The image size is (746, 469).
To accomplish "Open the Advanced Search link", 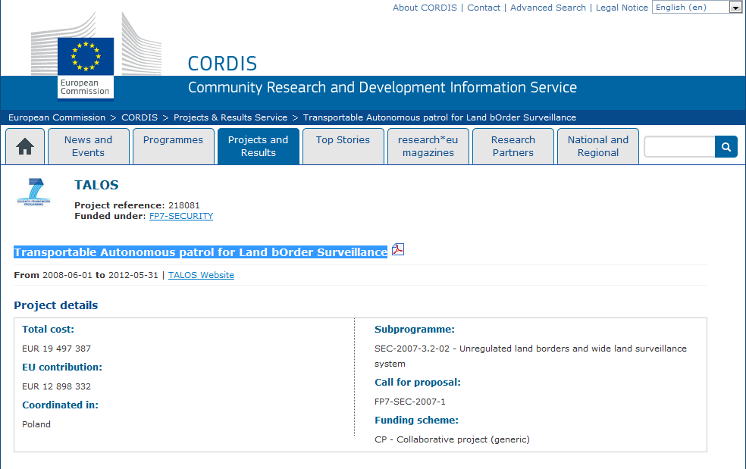I will coord(547,8).
